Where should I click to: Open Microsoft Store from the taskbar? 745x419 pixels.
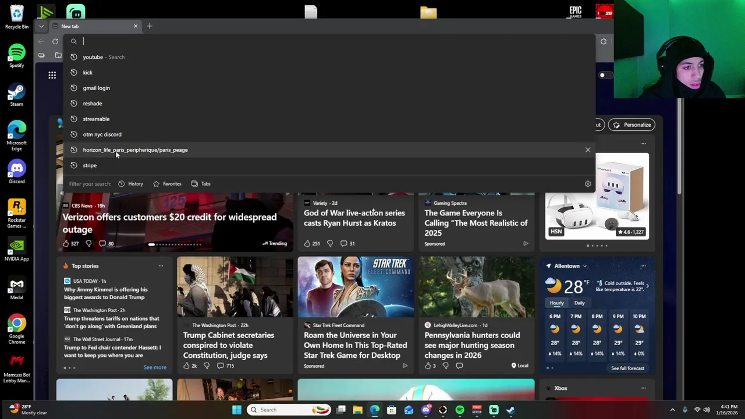point(392,410)
